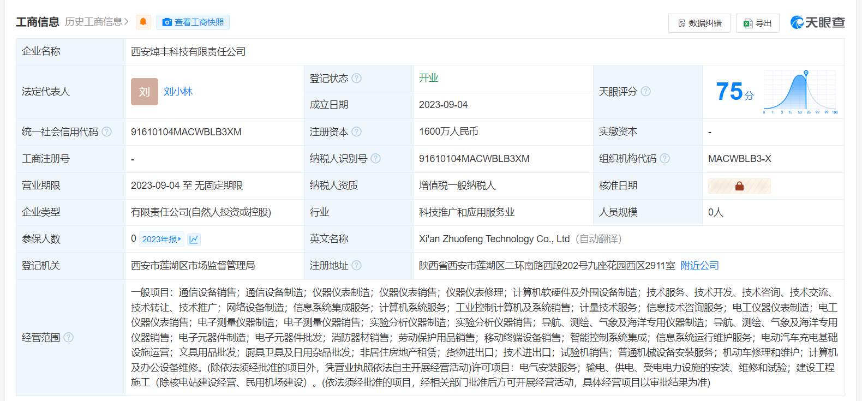Click the 经营范围 description text
This screenshot has width=862, height=401.
tap(484, 337)
